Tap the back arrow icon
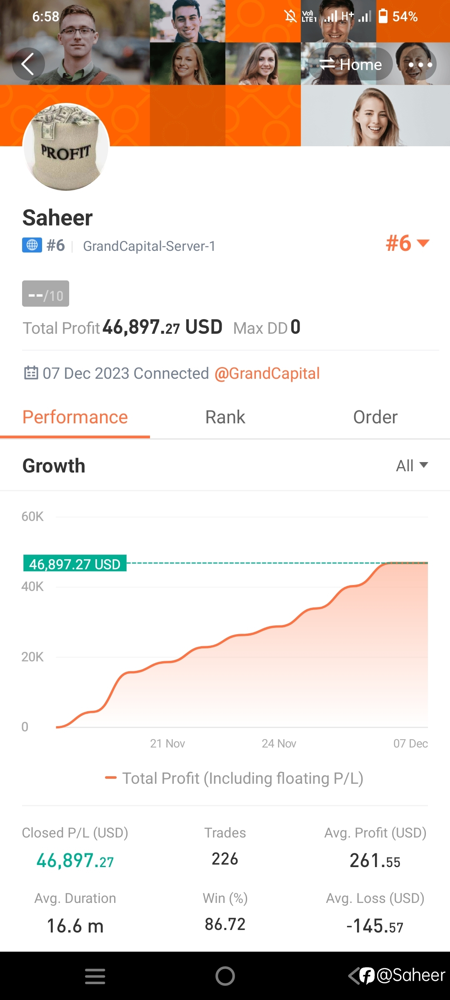This screenshot has width=450, height=1000. click(x=28, y=64)
